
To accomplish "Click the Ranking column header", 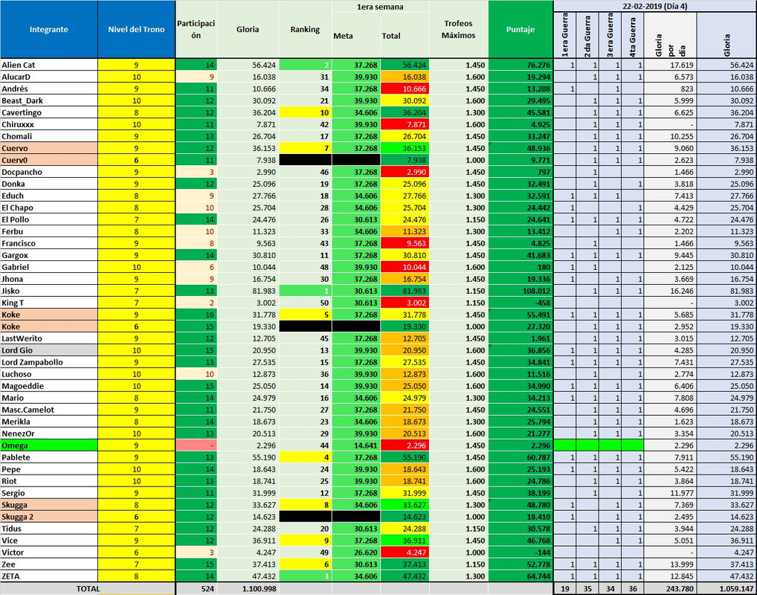I will [305, 30].
